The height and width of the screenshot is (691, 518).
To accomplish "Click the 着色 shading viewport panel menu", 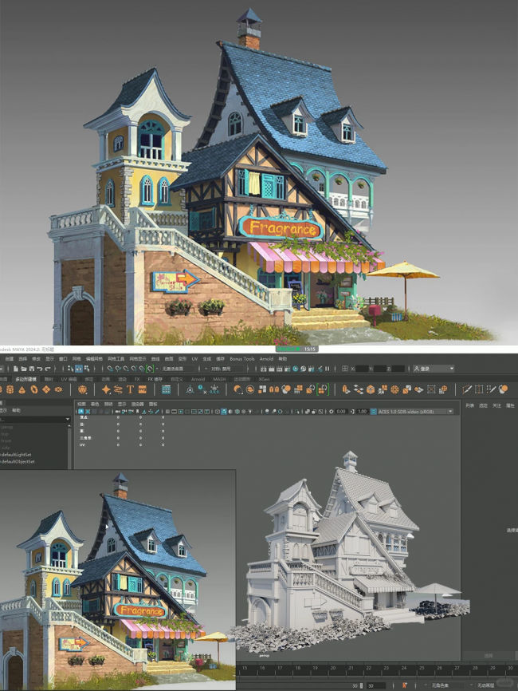I will point(96,404).
